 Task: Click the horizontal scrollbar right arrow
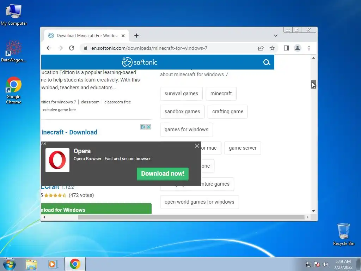pyautogui.click(x=307, y=217)
